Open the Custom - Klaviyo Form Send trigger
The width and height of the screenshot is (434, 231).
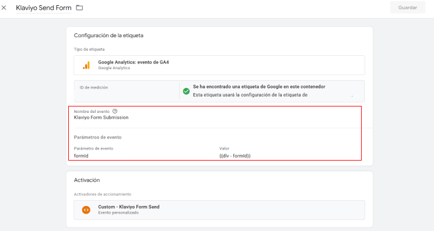tap(219, 210)
